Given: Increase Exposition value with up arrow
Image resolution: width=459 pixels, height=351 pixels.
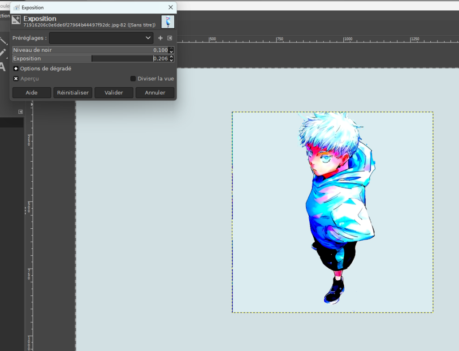Looking at the screenshot, I should [172, 57].
